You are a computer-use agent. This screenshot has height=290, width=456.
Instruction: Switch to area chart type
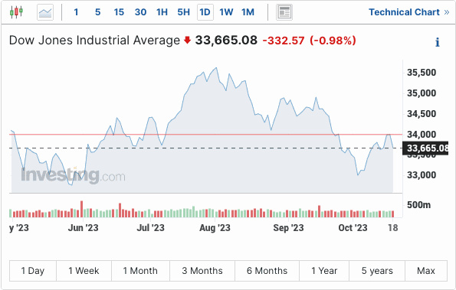tap(45, 12)
